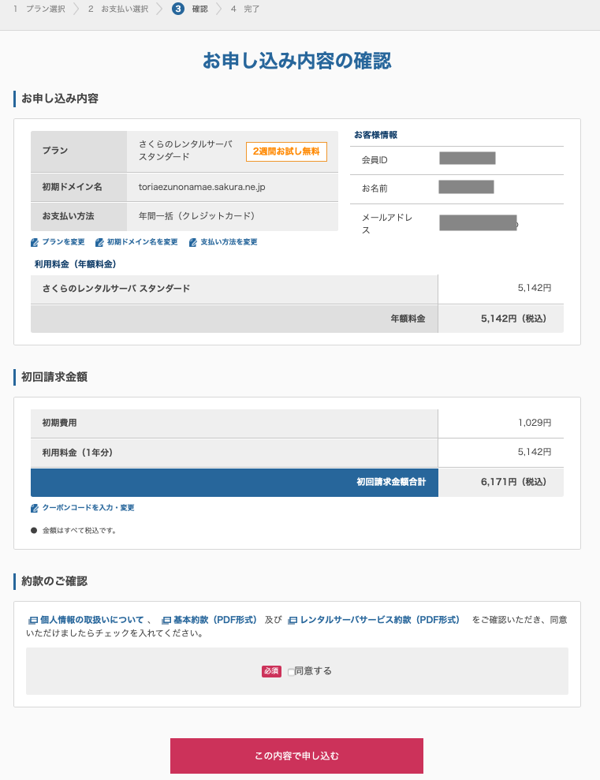Open レンタルサーバサービス約款（PDF形式）link
This screenshot has height=780, width=600.
380,620
